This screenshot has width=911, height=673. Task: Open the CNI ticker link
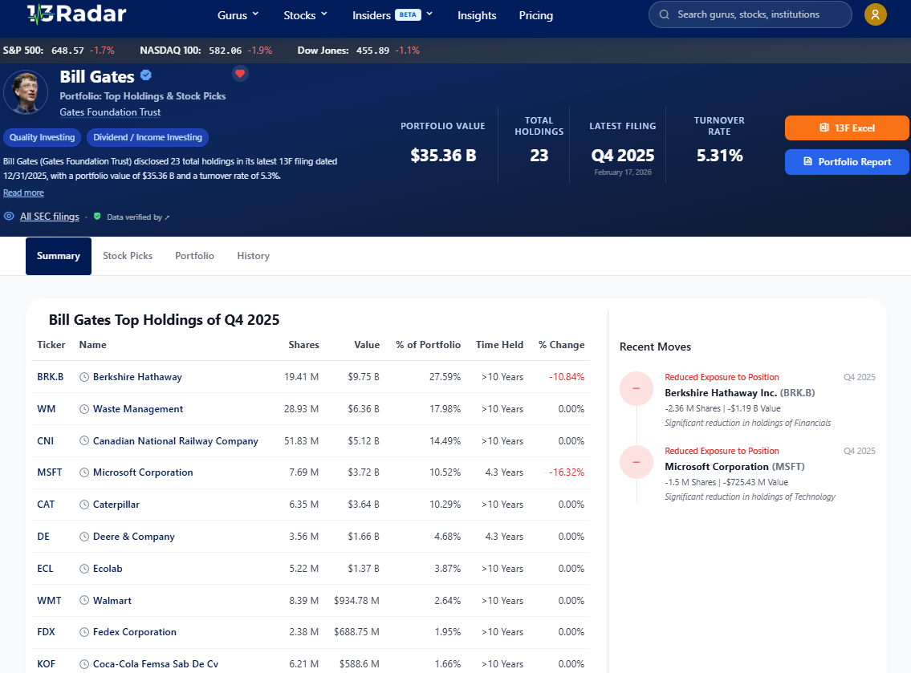pos(45,440)
